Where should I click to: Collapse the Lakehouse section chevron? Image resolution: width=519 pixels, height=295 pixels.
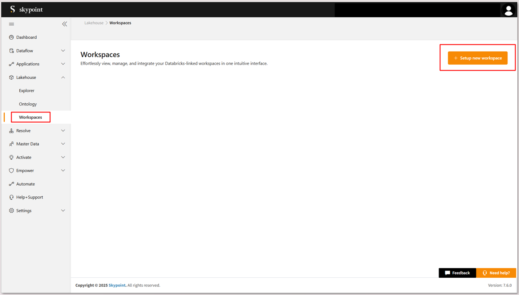coord(63,78)
